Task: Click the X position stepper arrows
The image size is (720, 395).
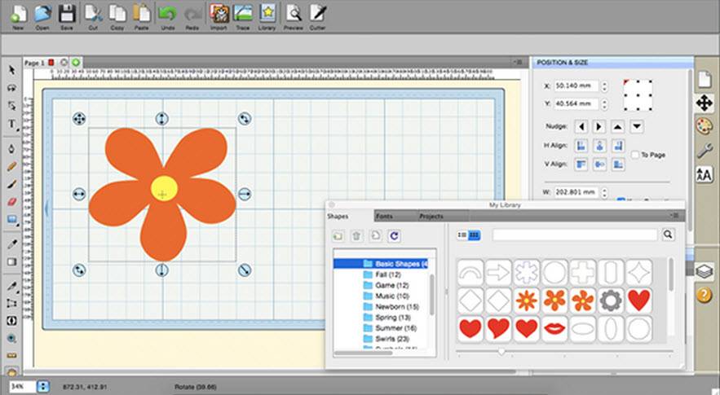Action: click(x=604, y=86)
